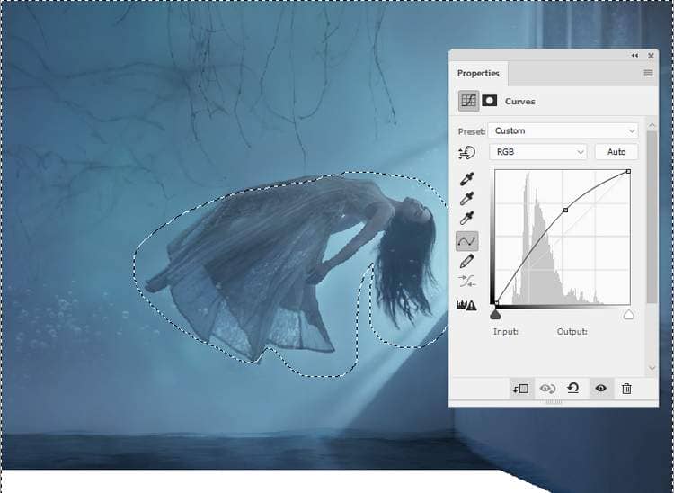This screenshot has height=493, width=674.
Task: Toggle Curves layer visibility eye
Action: coord(601,389)
